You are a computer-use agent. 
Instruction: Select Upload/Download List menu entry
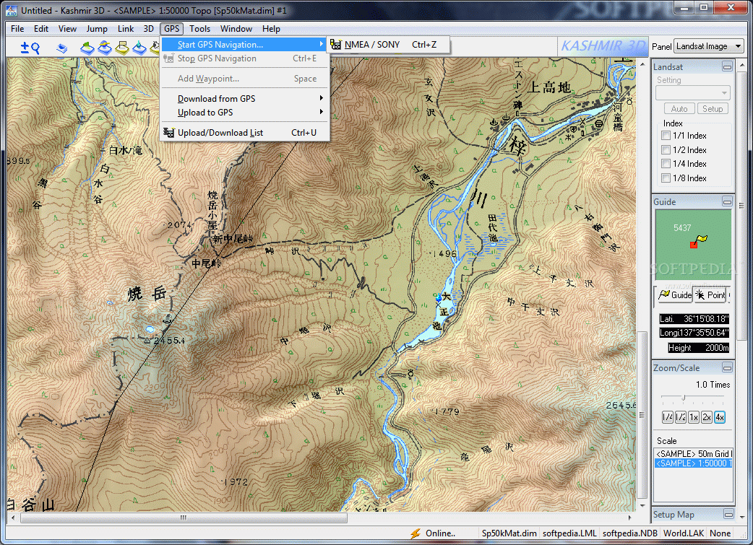click(245, 132)
